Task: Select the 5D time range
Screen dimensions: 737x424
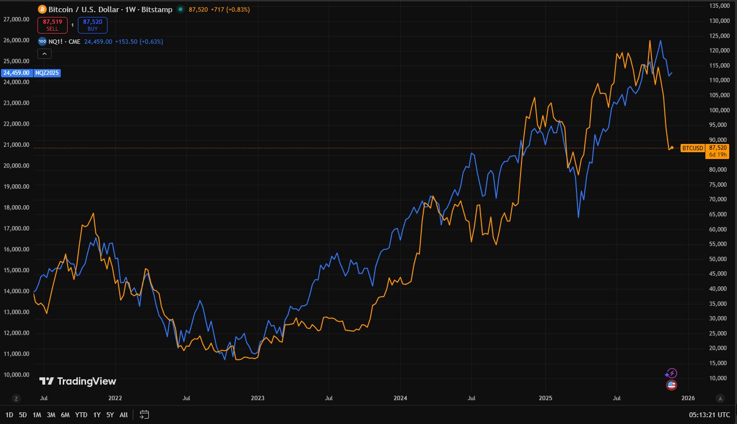Action: (23, 415)
